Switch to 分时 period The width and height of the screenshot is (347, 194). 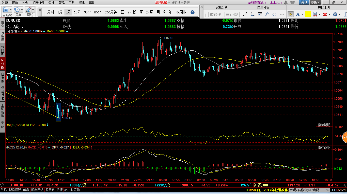(x=51, y=12)
